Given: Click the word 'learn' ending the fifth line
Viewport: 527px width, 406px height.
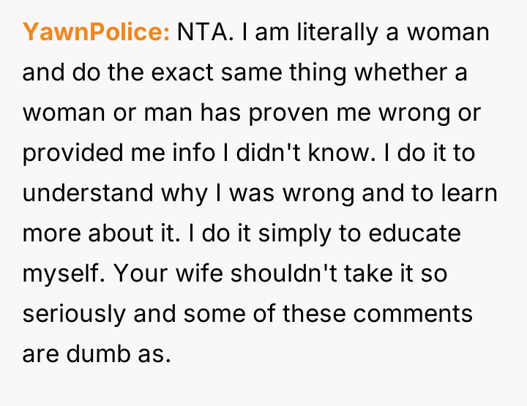Looking at the screenshot, I should pyautogui.click(x=467, y=194).
